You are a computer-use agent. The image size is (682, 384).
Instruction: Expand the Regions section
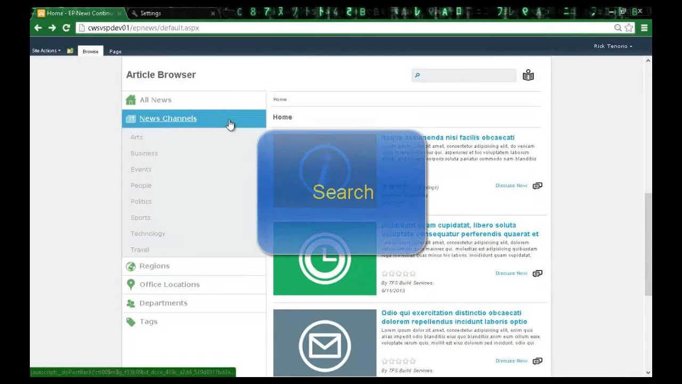tap(194, 266)
